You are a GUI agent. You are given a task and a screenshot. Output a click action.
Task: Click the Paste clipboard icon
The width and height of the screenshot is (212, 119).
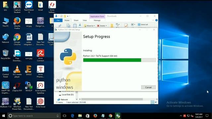(75, 25)
